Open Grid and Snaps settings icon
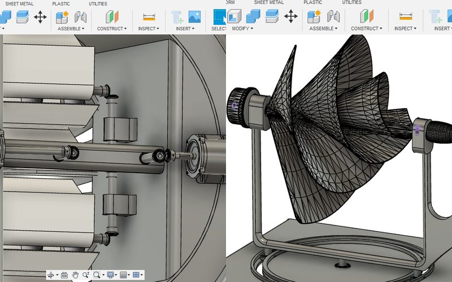Viewport: 452px width, 282px height. 123,275
